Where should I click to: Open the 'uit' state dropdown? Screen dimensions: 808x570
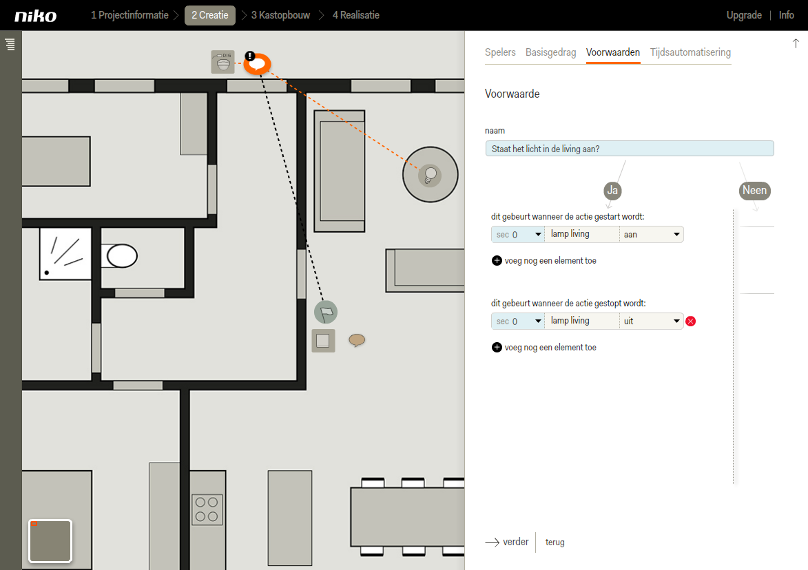click(x=652, y=321)
